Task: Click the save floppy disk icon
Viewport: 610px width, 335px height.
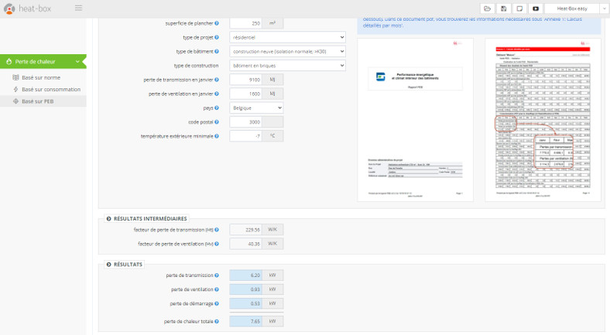Action: point(503,8)
